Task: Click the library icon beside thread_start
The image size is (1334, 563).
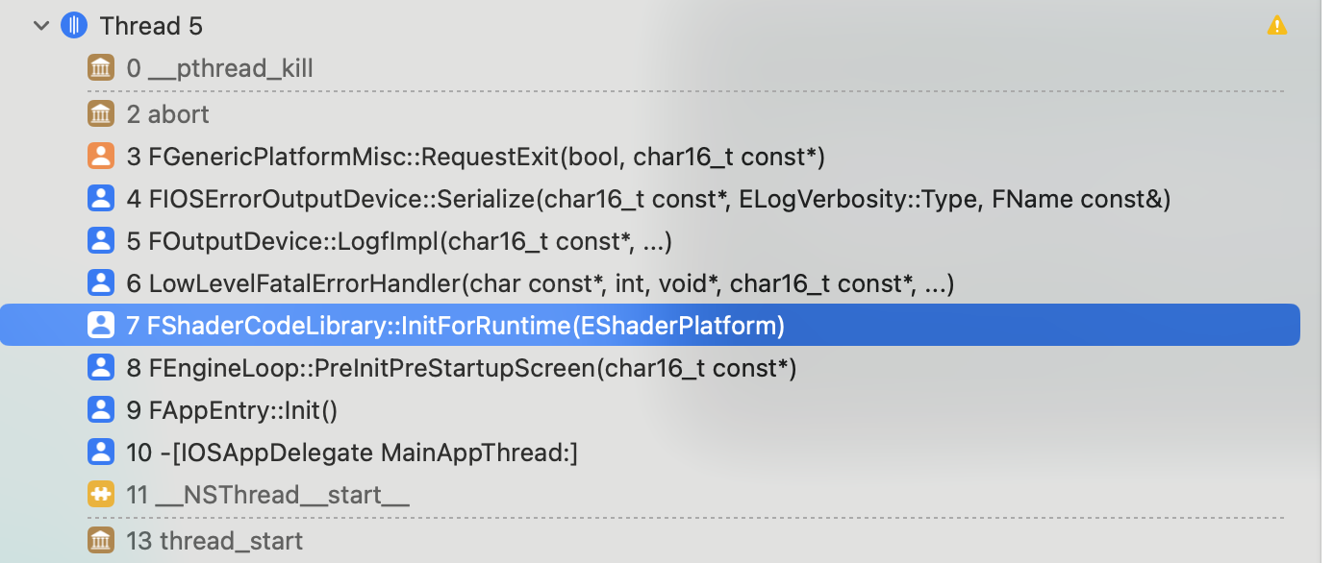Action: click(x=101, y=541)
